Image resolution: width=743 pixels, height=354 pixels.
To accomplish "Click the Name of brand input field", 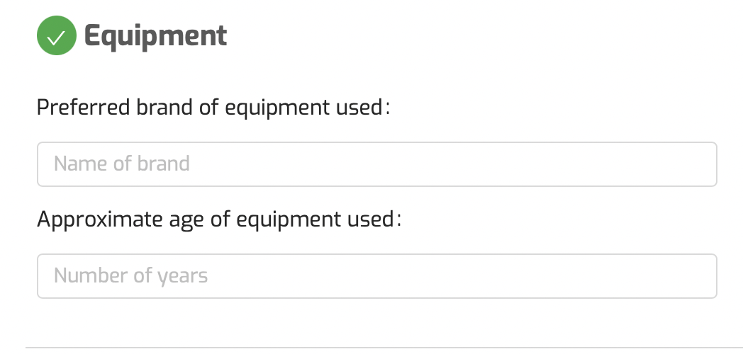I will coord(376,164).
